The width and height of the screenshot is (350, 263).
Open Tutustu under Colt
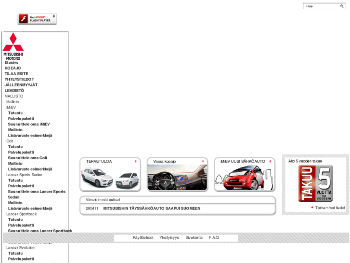click(15, 147)
